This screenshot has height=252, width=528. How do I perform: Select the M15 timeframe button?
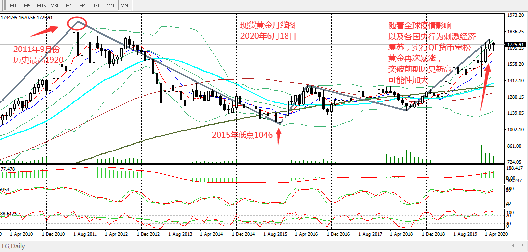[x=41, y=6]
